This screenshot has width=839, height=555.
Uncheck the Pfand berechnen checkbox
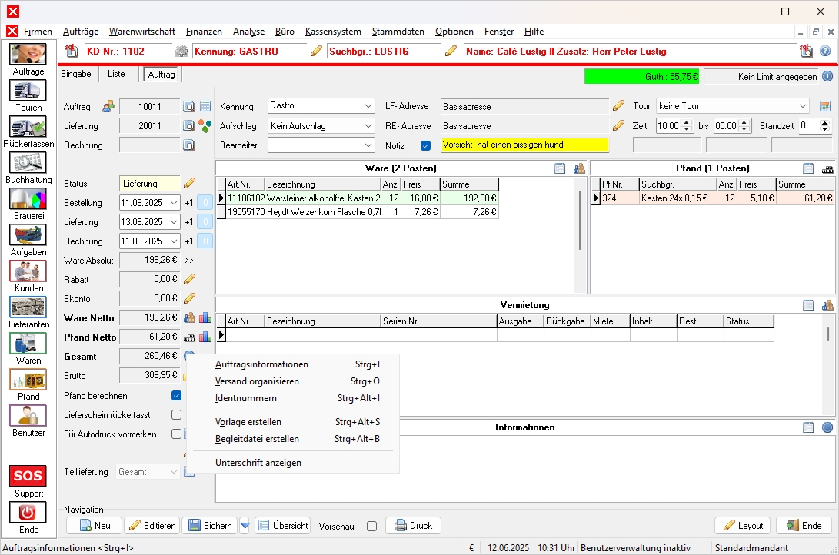coord(177,396)
